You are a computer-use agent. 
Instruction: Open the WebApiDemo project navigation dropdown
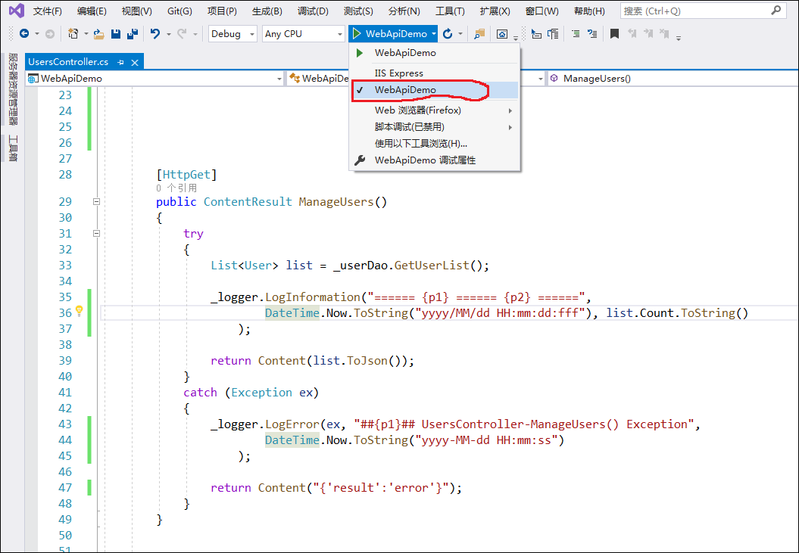coord(155,79)
